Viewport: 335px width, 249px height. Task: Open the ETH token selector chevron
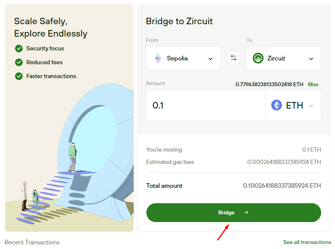(x=311, y=106)
